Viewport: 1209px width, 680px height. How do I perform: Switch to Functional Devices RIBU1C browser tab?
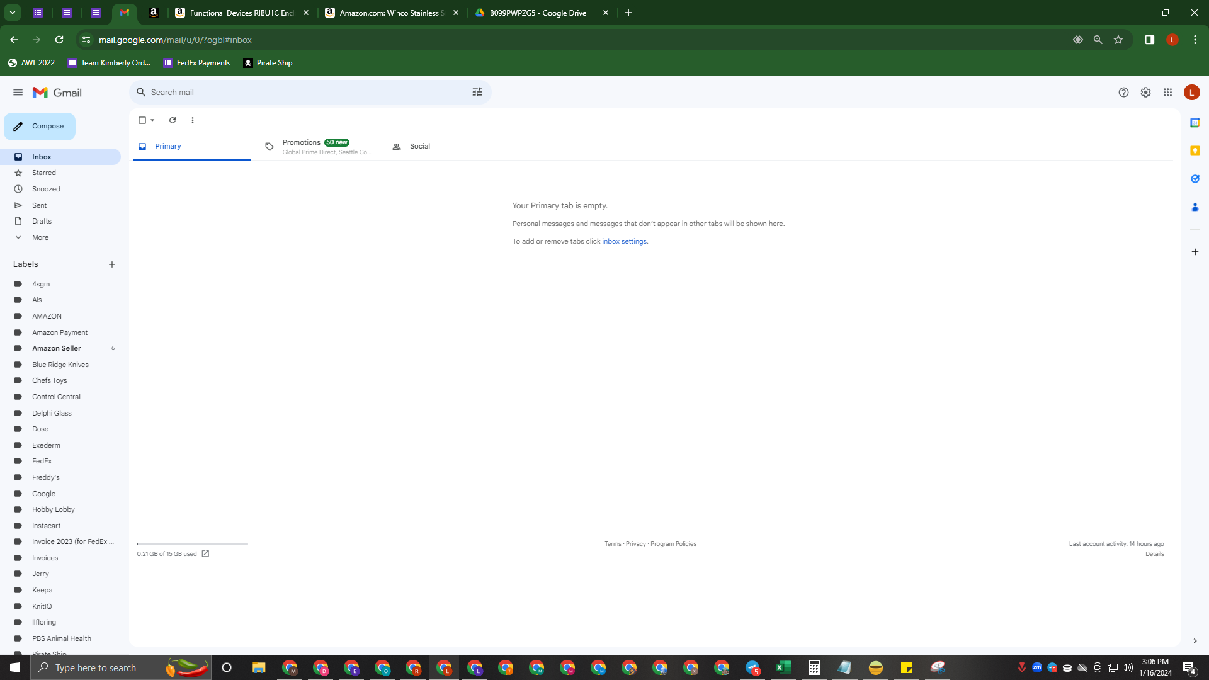pos(242,13)
